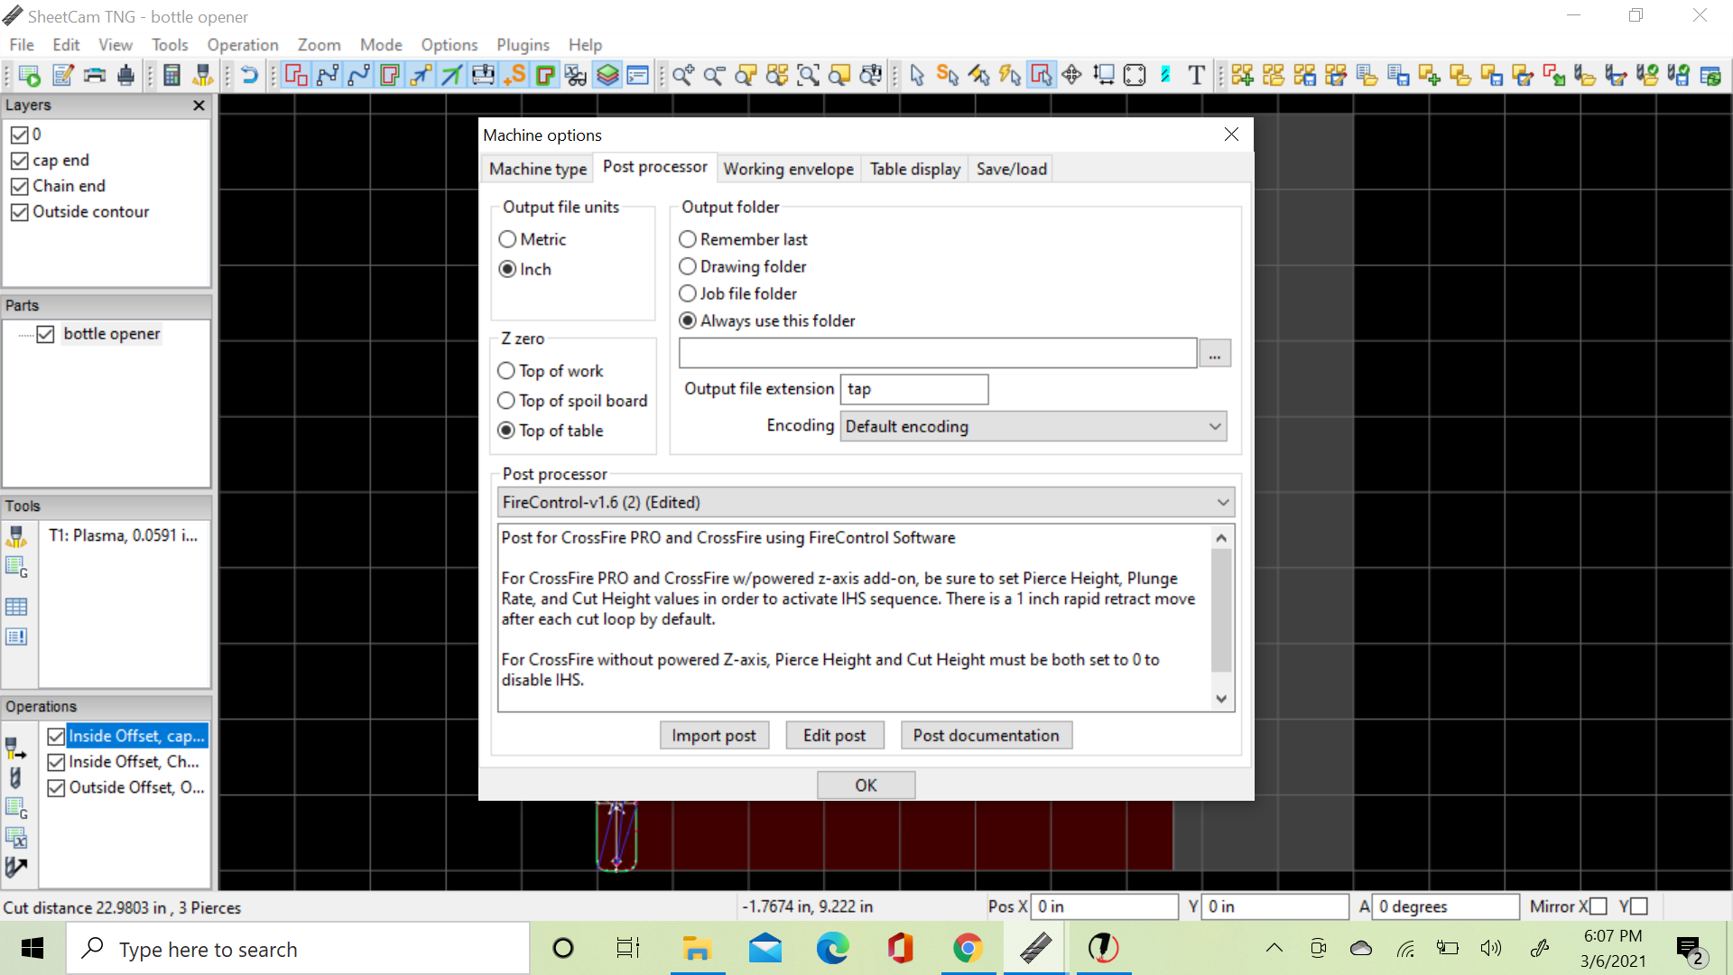Set Z zero to Top of spoil board
Screen dimensions: 1733x975
click(573, 401)
